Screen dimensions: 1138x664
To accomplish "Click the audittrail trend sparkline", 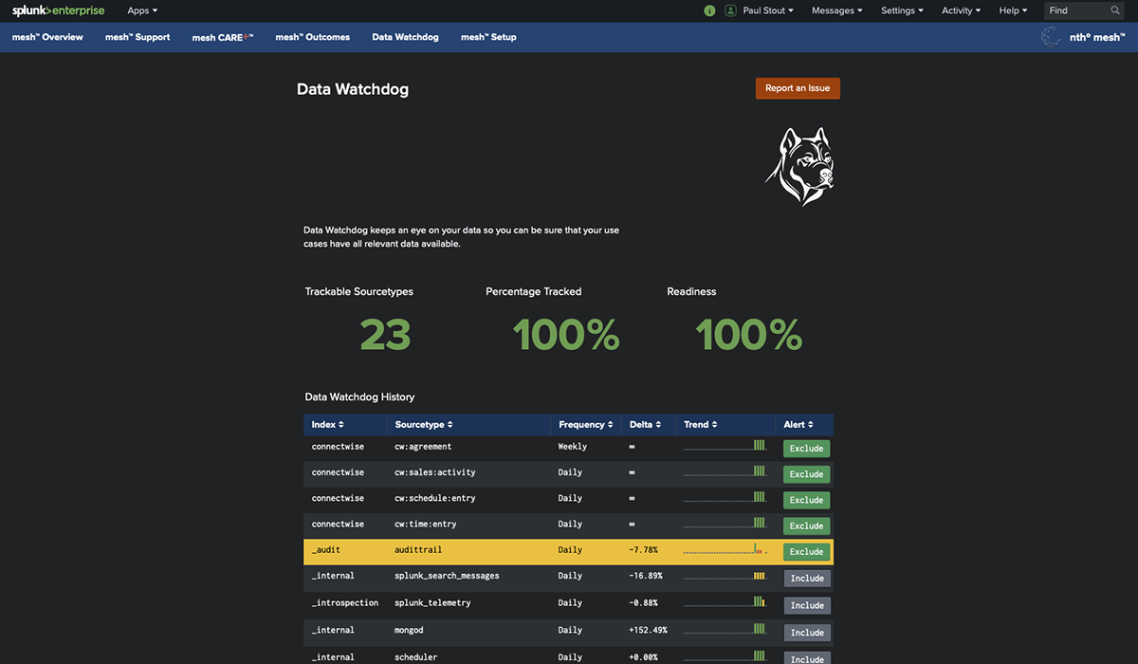I will pos(725,548).
